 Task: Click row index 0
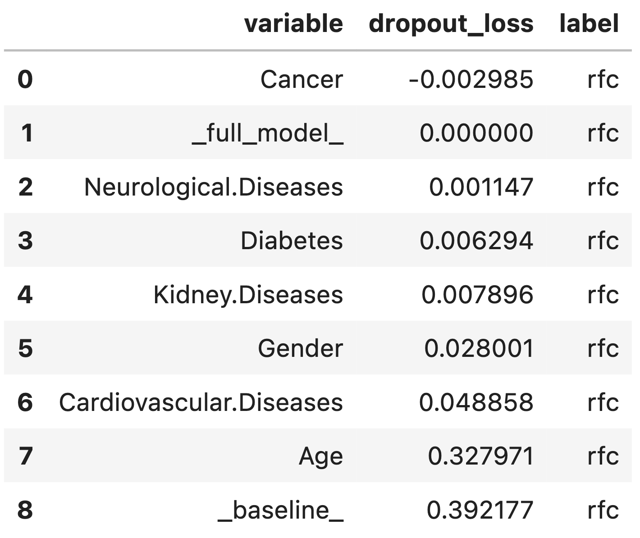click(x=25, y=80)
